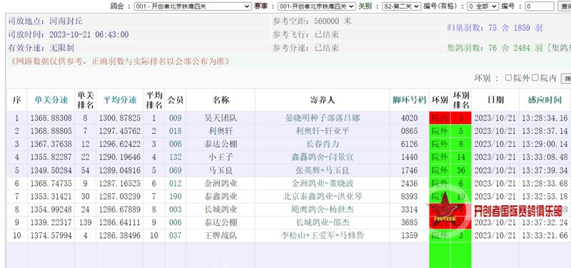Select 昊天团队 name cell

tap(221, 118)
